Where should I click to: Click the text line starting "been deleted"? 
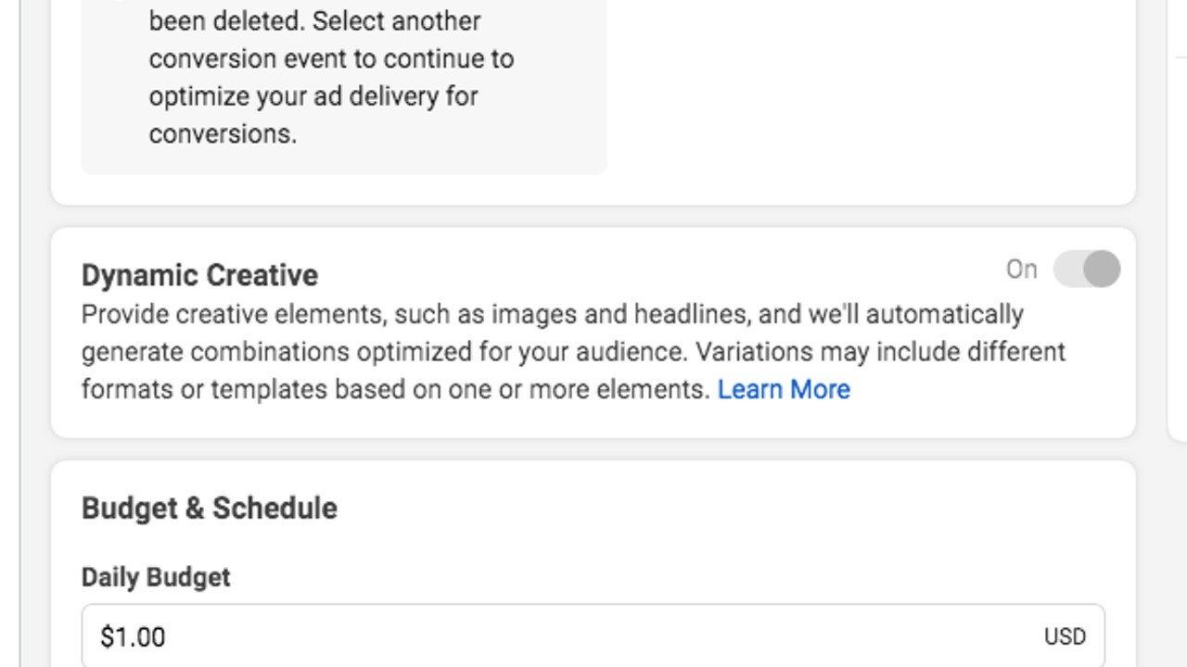tap(314, 20)
